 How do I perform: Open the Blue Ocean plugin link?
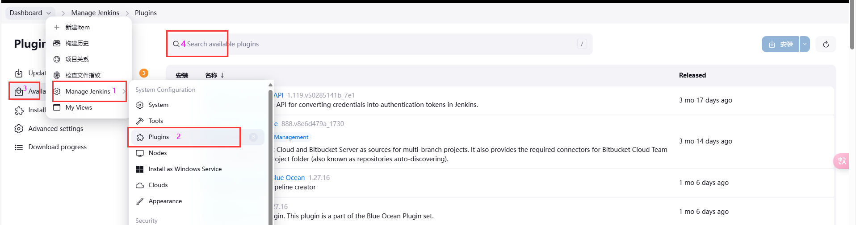pyautogui.click(x=289, y=177)
